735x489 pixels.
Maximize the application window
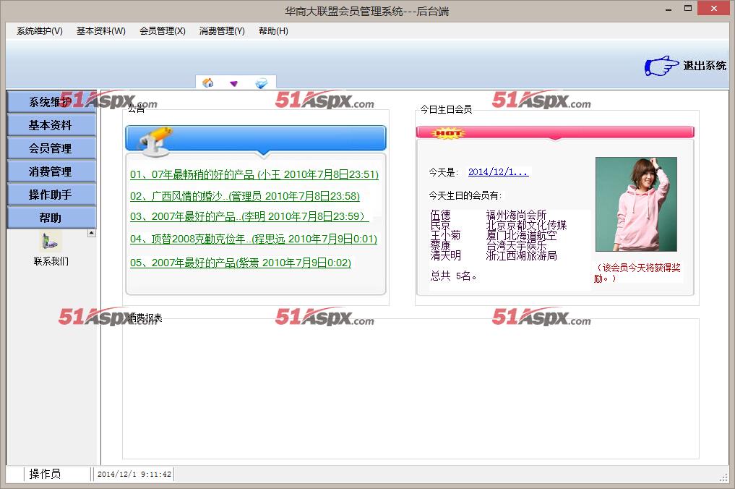coord(687,9)
